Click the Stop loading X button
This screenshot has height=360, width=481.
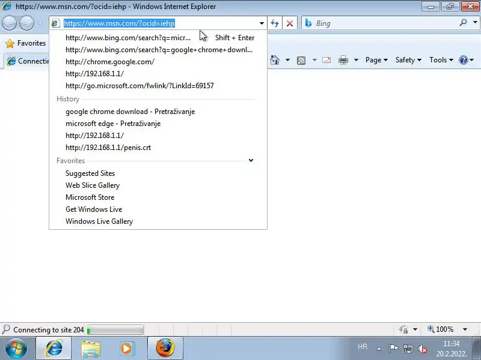[x=290, y=23]
